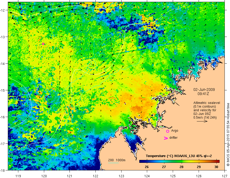Click the magenta drifter arrowhead legend symbol

click(166, 138)
